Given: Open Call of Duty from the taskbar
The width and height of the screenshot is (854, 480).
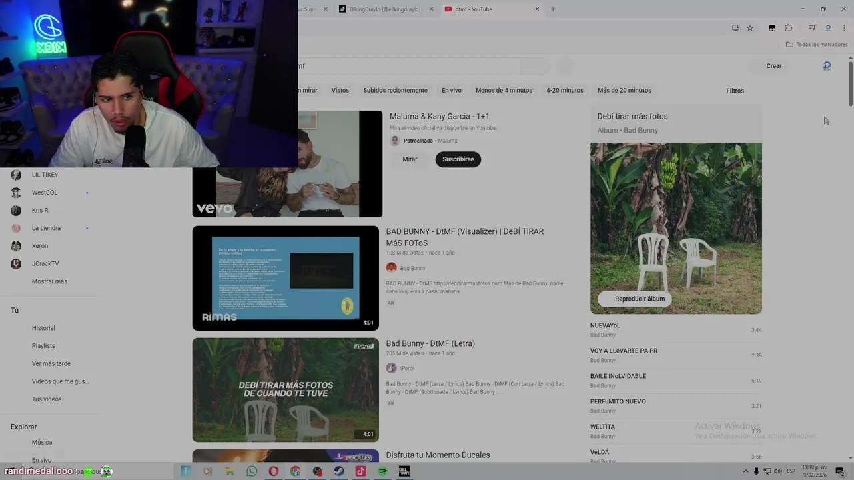Looking at the screenshot, I should [404, 471].
